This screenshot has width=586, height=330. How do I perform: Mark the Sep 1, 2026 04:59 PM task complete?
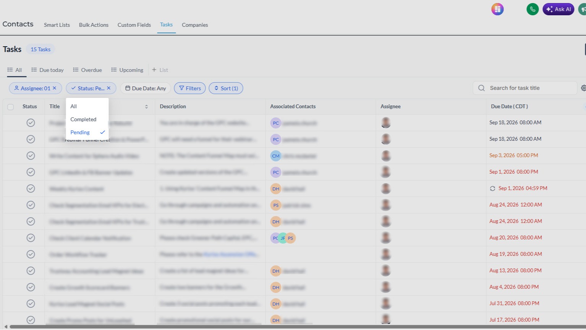click(x=31, y=189)
